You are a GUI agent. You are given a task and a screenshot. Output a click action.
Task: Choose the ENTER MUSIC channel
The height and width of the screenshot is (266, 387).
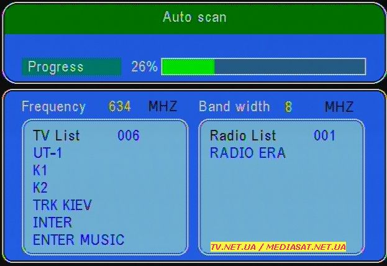79,240
